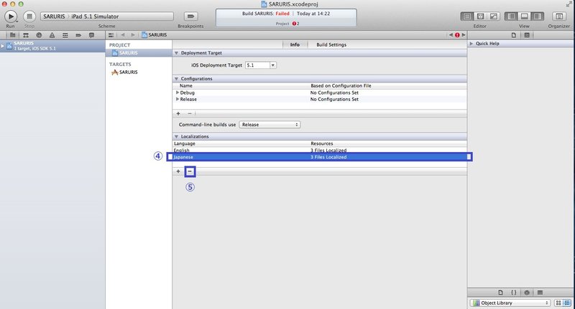Open the SARURIS iPad 5.1 Simulator scheme selector

[x=106, y=16]
